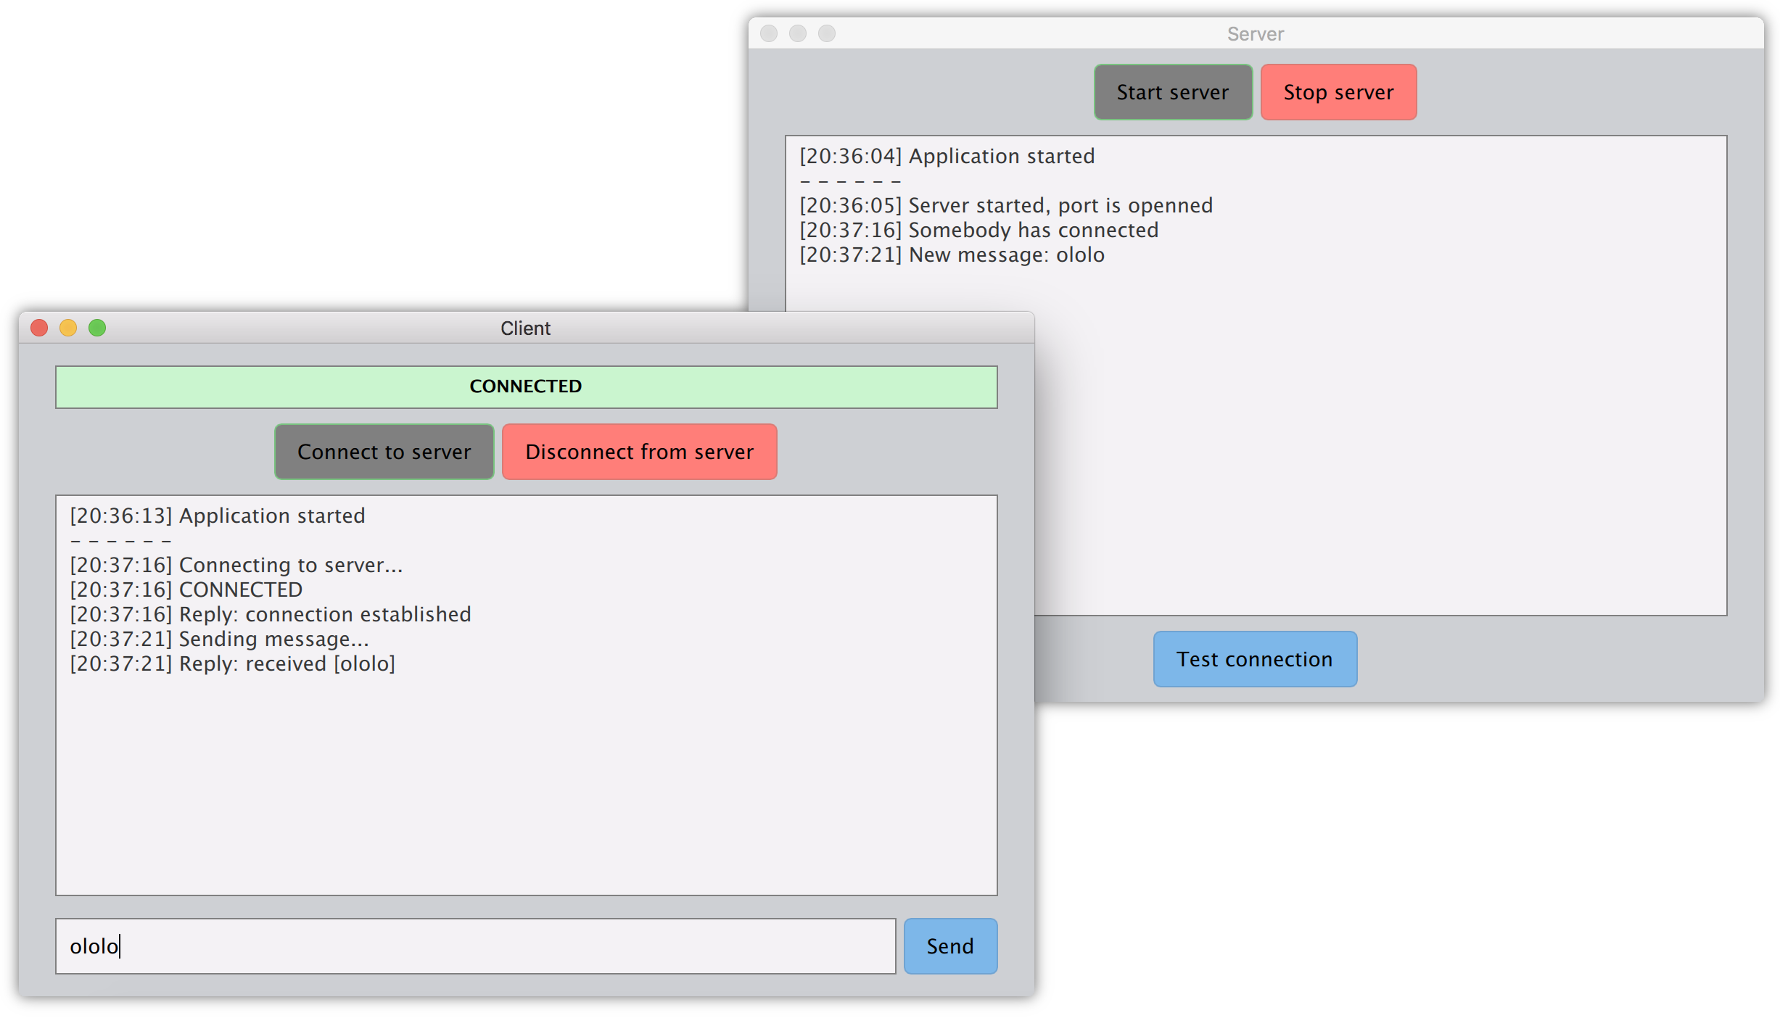Click the CONNECTED status indicator
The image size is (1780, 1018).
click(x=524, y=386)
